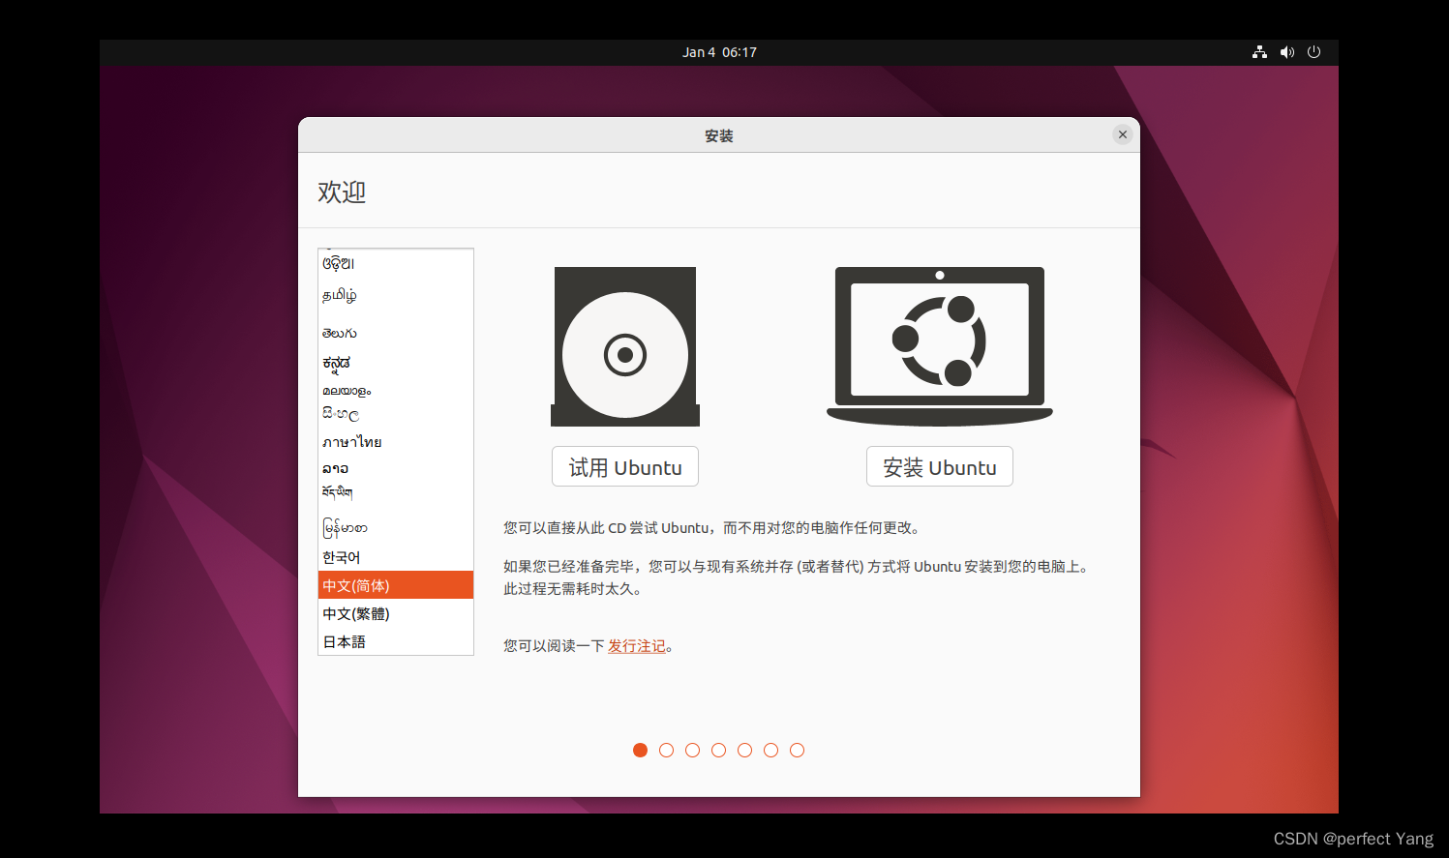
Task: Select ລາວ in the language list
Action: [396, 468]
